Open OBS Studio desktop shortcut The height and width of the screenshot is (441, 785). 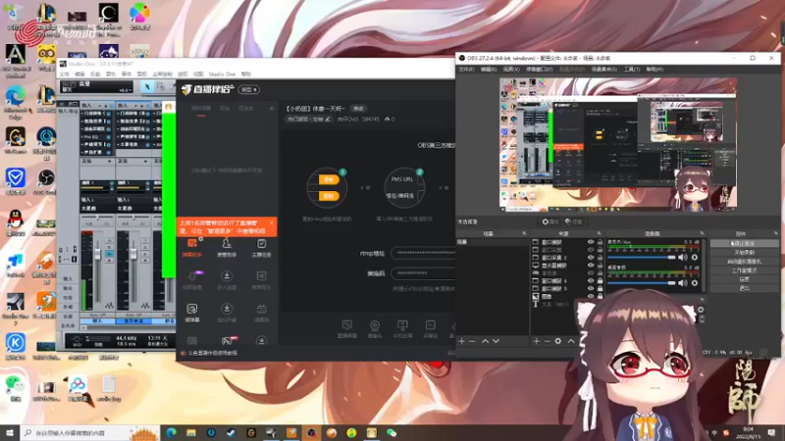pos(45,181)
